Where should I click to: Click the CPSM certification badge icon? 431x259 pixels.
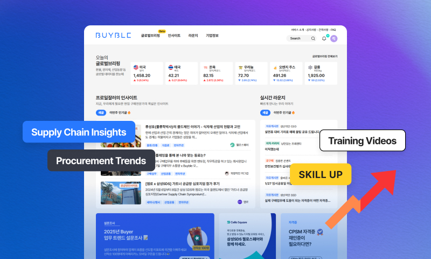click(x=320, y=231)
